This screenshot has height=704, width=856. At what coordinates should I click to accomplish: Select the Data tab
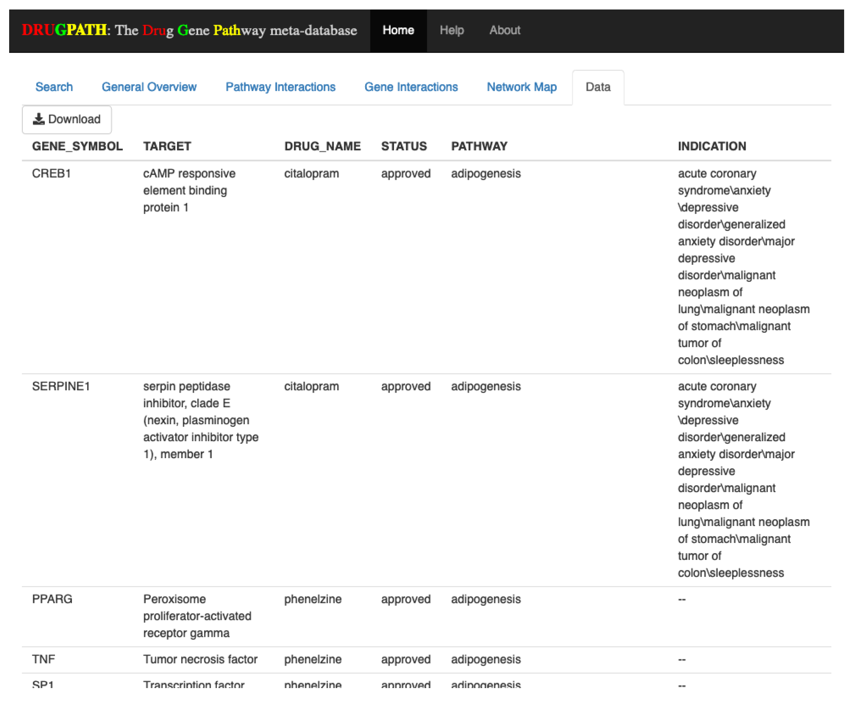(x=597, y=87)
